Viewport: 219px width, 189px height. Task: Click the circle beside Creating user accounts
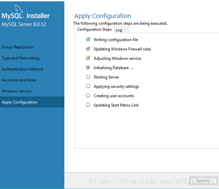tap(88, 95)
